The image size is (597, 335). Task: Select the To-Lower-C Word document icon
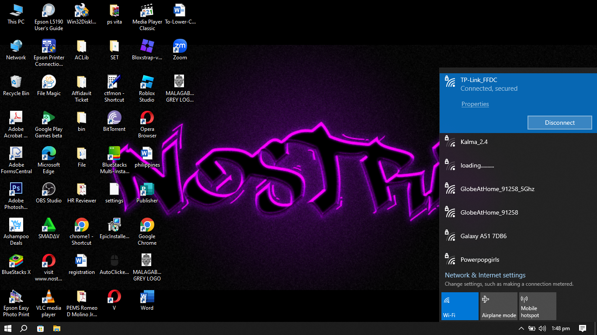tap(180, 14)
